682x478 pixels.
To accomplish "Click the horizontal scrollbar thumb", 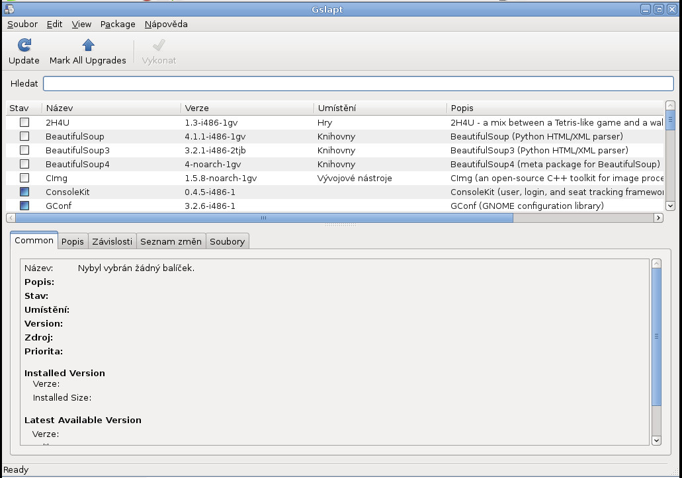I will (x=264, y=218).
